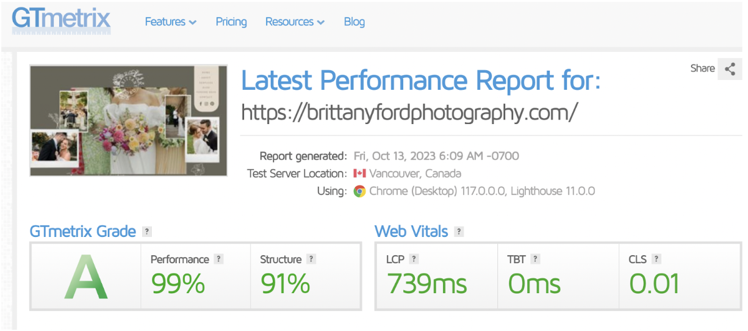Click the TBT help question mark
748x331 pixels.
coord(535,259)
